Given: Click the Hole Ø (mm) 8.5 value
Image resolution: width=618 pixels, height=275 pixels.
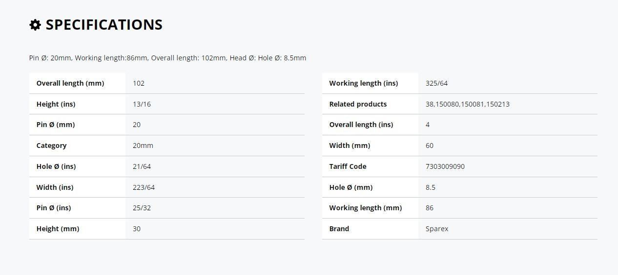Looking at the screenshot, I should tap(431, 187).
